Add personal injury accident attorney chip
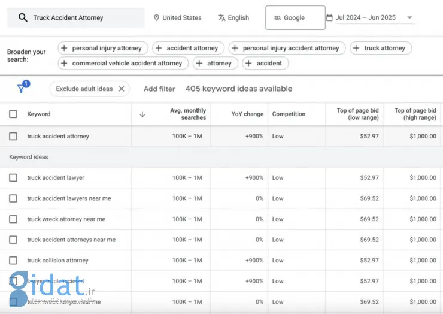443x314 pixels. pos(287,48)
